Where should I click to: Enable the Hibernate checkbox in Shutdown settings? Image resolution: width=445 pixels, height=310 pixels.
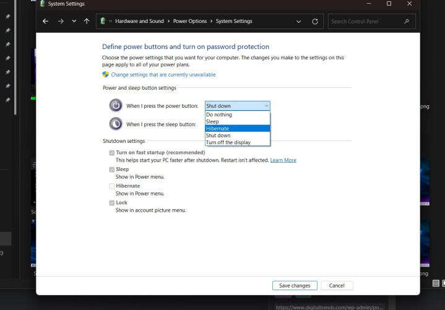[x=111, y=186]
